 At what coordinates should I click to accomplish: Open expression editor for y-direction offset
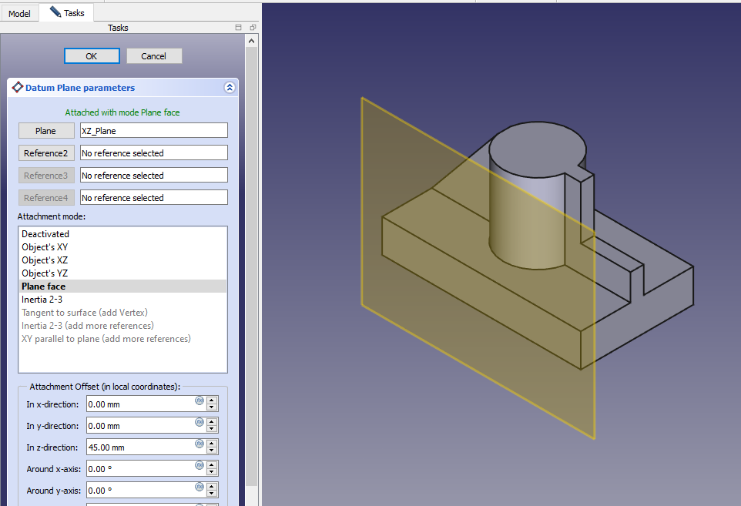(x=199, y=422)
